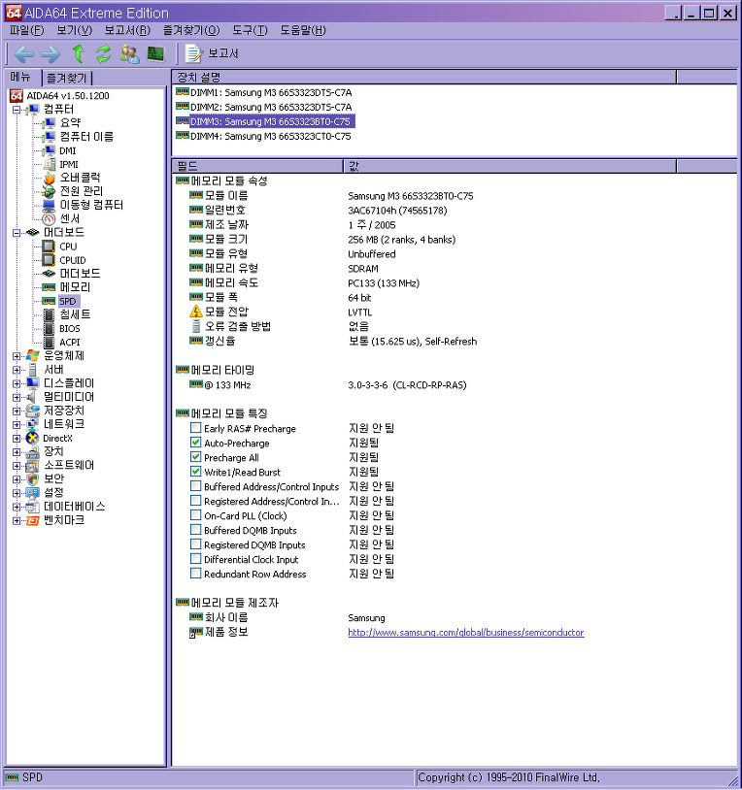The width and height of the screenshot is (742, 790).
Task: Click the Back arrow toolbar icon
Action: [24, 54]
